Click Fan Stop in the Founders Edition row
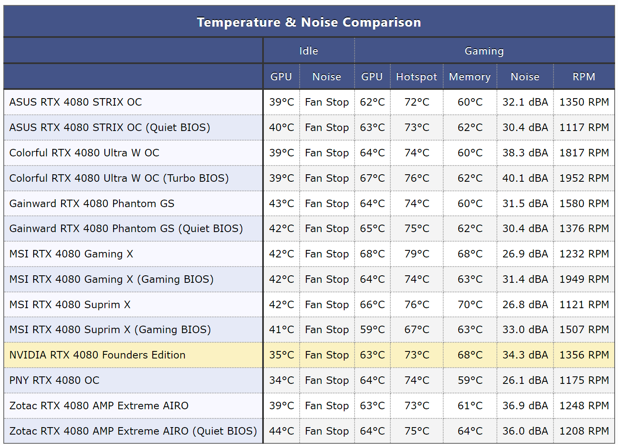 pos(327,355)
